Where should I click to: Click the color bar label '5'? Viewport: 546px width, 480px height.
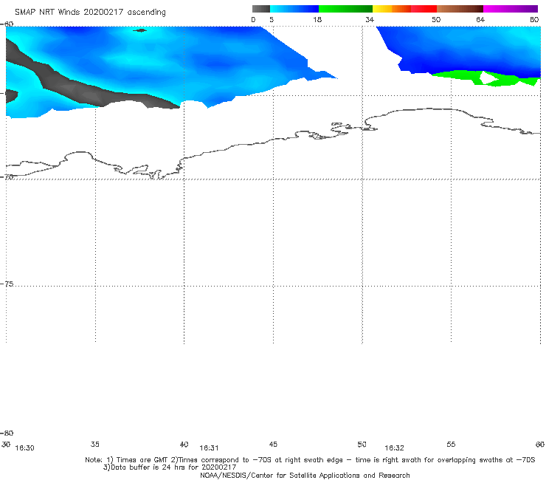(x=272, y=20)
